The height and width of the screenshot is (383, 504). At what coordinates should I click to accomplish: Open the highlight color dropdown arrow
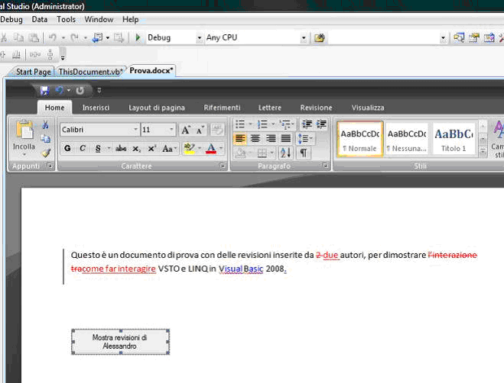tap(200, 148)
